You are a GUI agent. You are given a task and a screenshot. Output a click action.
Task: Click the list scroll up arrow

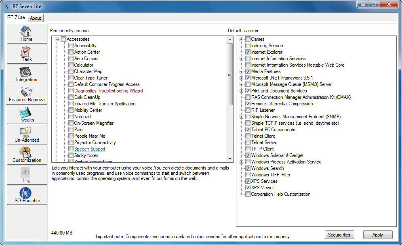pyautogui.click(x=230, y=40)
